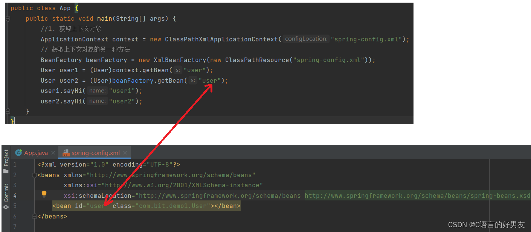Screen dimensions: 531x232
Task: Click the ApplicationContext type declaration
Action: [x=75, y=39]
